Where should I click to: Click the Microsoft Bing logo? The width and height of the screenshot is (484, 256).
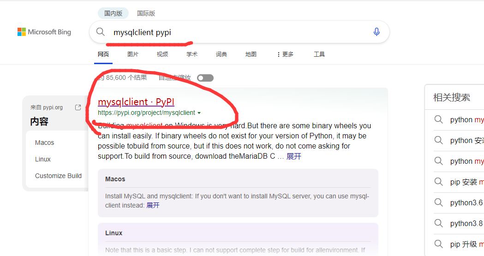tap(44, 32)
